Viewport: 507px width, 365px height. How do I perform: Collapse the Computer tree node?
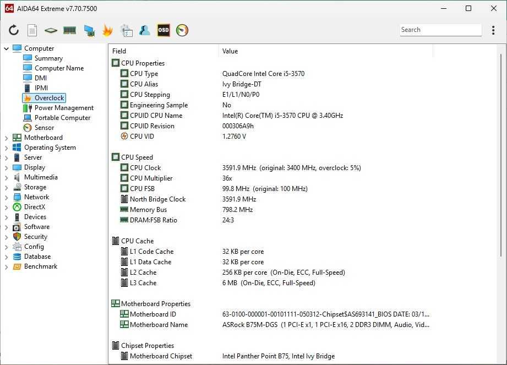(x=6, y=49)
